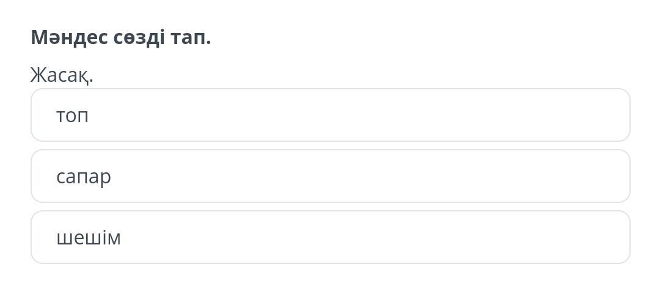Click the middle answer box
660x286 pixels.
tap(330, 176)
